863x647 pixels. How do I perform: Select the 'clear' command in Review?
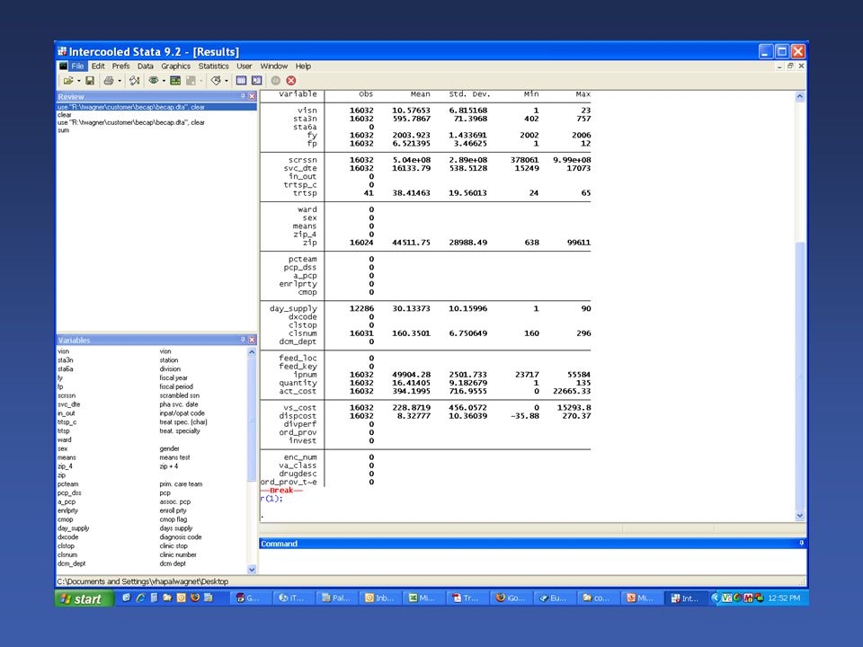65,115
